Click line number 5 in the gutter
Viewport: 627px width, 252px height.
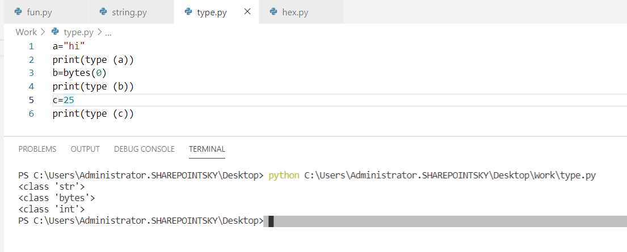[31, 100]
